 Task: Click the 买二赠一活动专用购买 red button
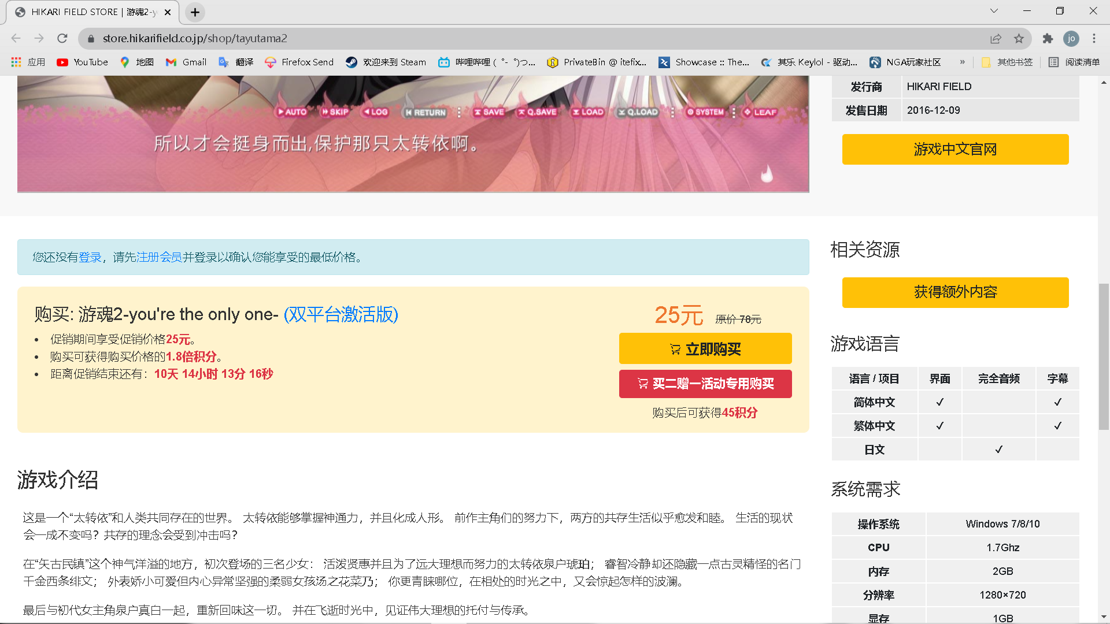(705, 384)
